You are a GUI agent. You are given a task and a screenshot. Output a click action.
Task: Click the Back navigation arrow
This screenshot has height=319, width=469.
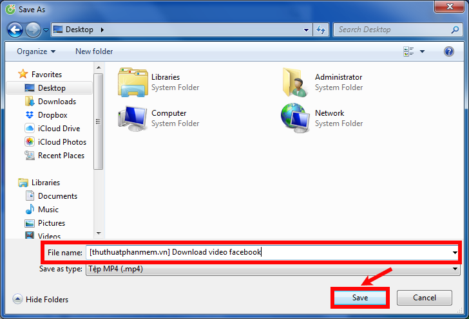coord(15,30)
